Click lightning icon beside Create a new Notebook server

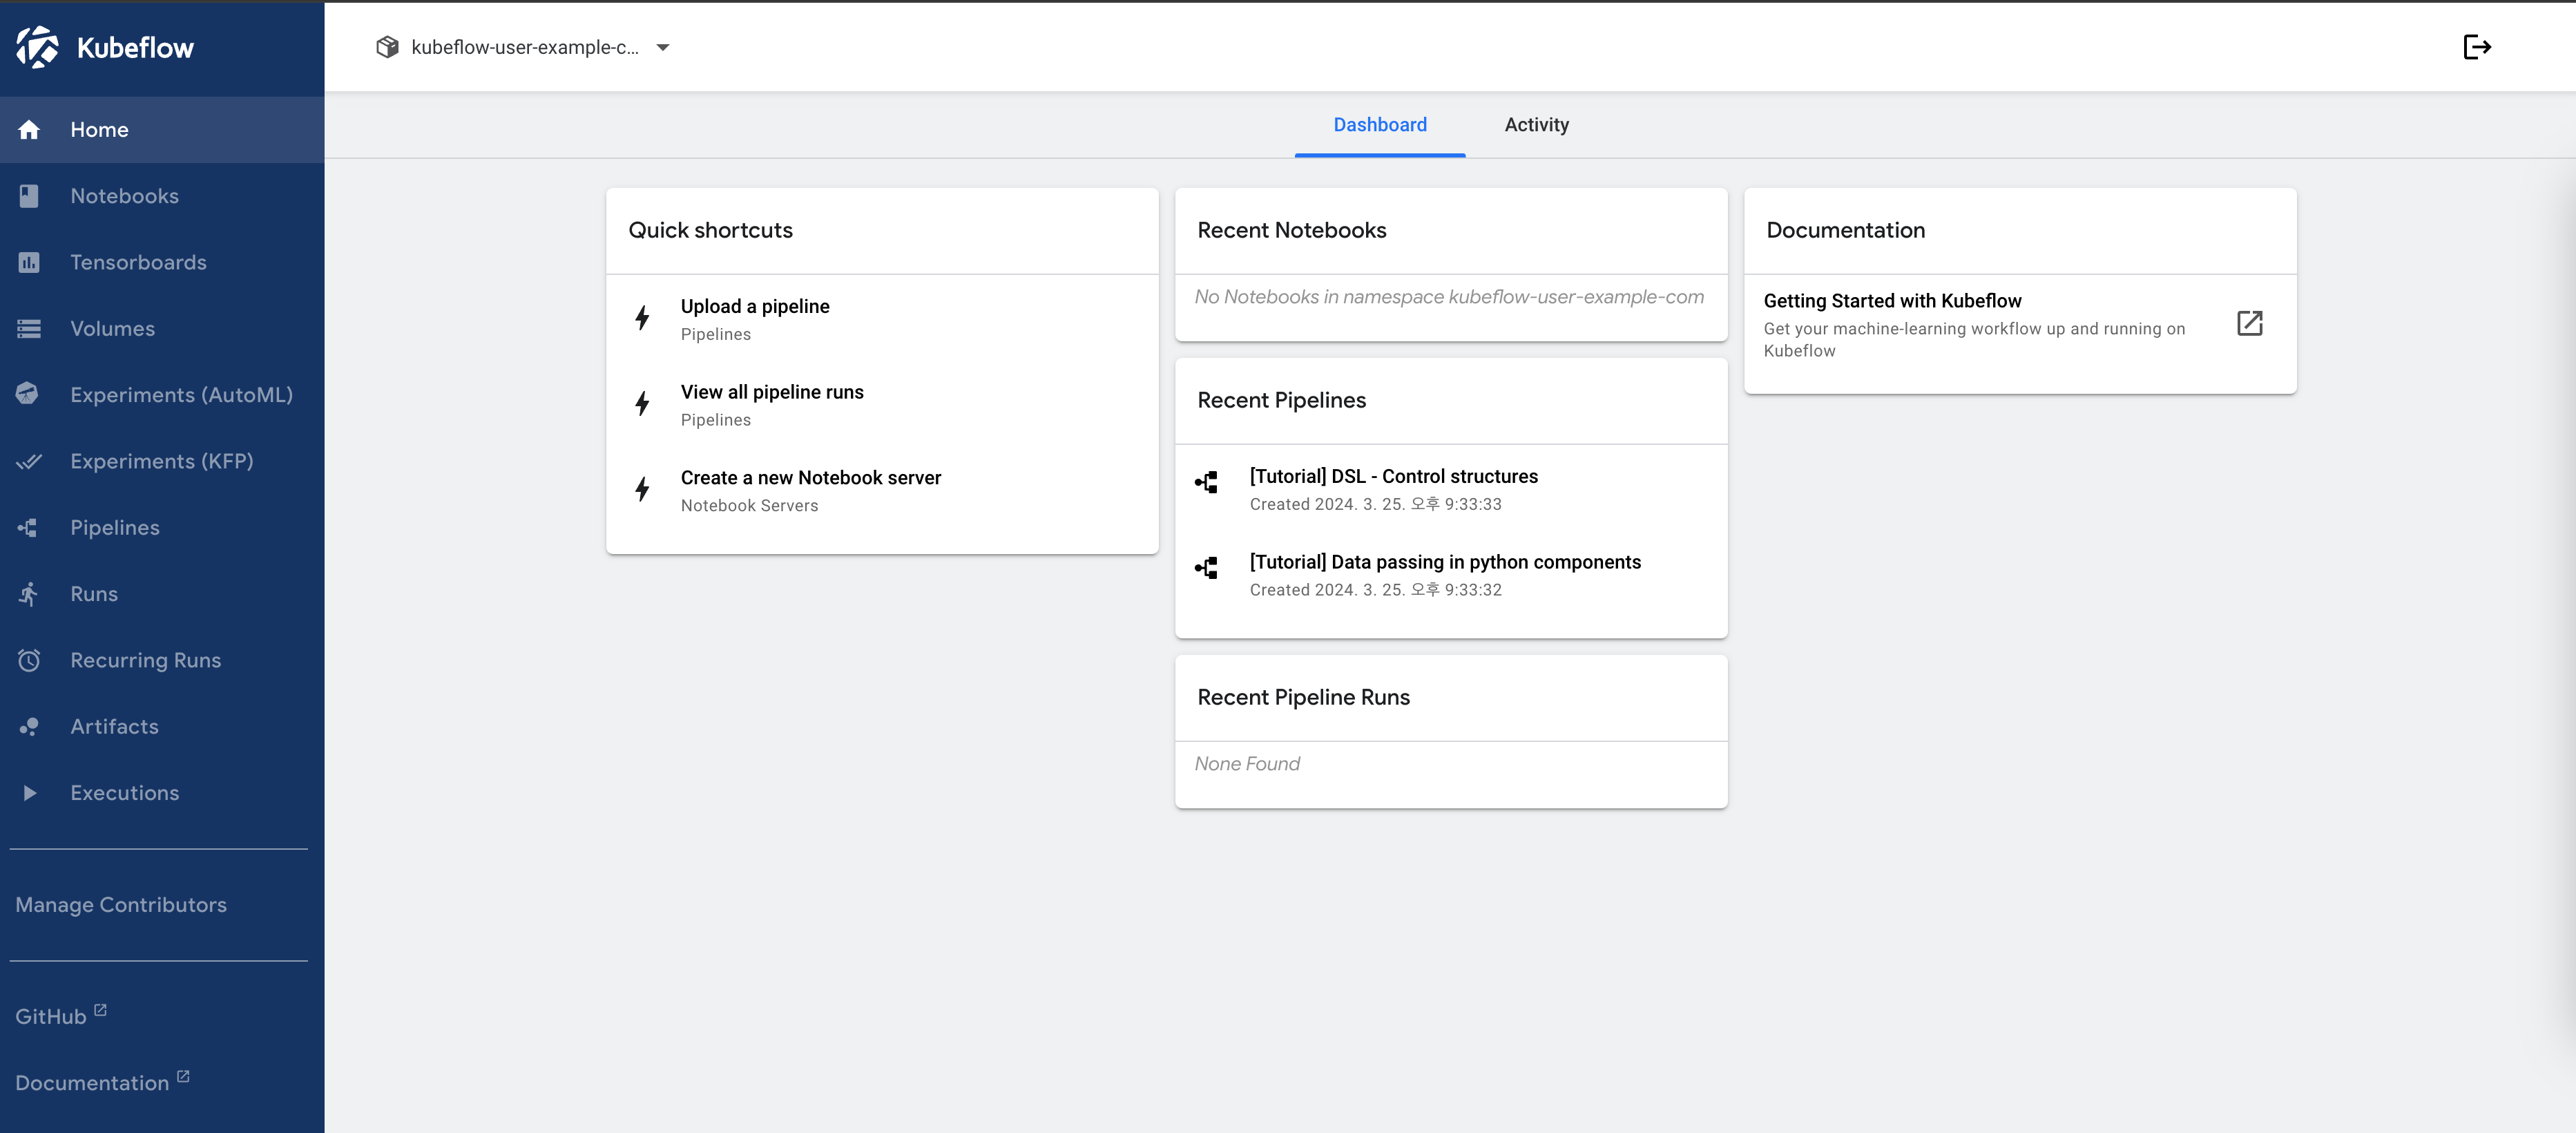pyautogui.click(x=643, y=489)
